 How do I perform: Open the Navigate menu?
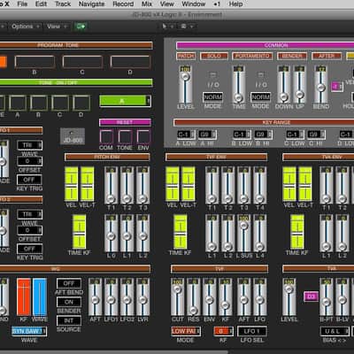tap(91, 4)
